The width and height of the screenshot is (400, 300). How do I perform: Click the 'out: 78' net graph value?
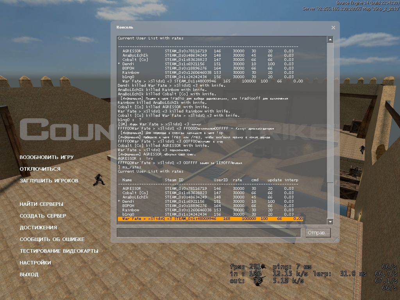[x=245, y=281]
